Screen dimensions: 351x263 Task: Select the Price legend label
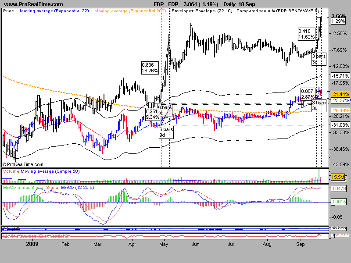tap(8, 11)
